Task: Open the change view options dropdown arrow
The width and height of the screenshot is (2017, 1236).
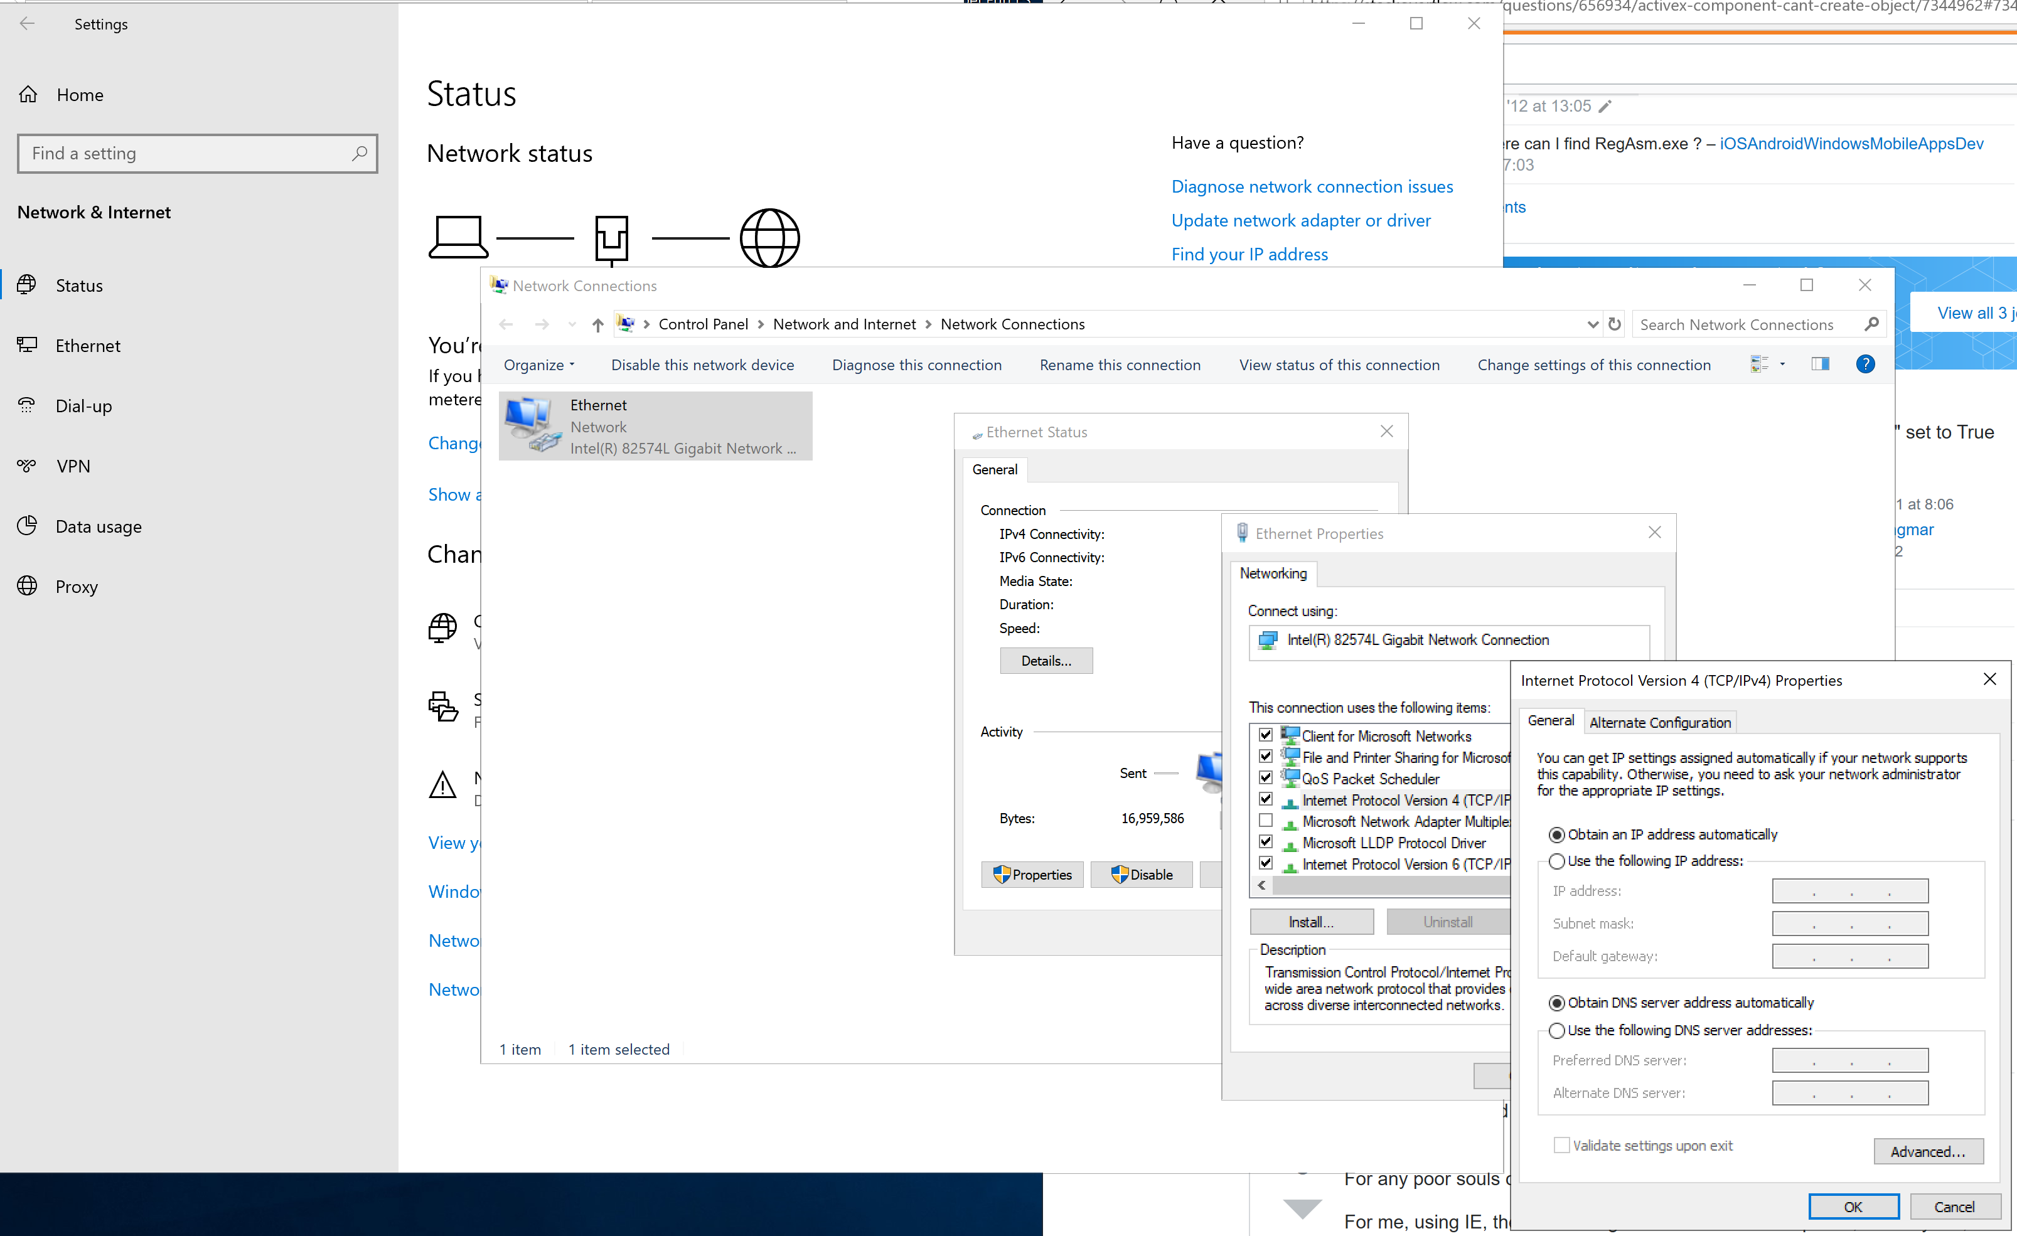Action: 1782,365
